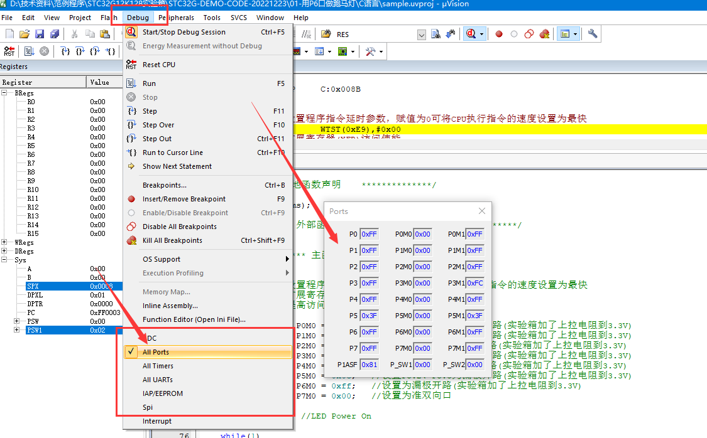Click the Enable/Disable Breakpoint hollow-circle toolbar icon
The height and width of the screenshot is (438, 707).
tap(514, 34)
